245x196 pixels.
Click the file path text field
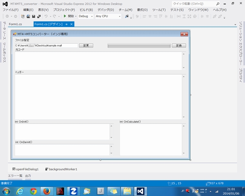[46, 45]
